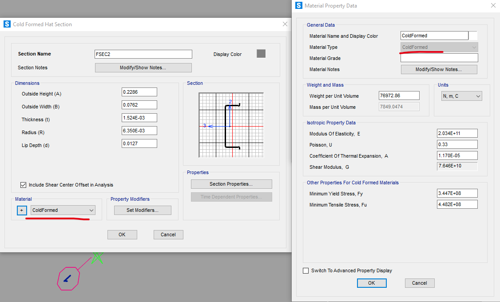Close the Cold Formed Hat Section dialog
Image resolution: width=500 pixels, height=302 pixels.
[285, 24]
